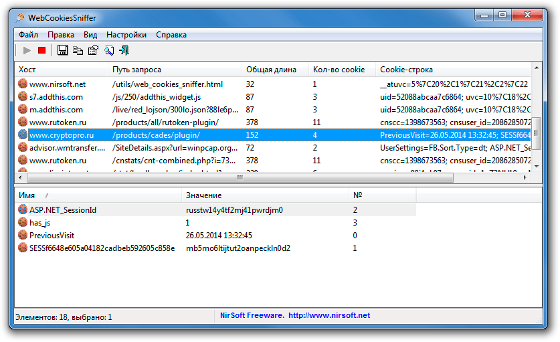
Task: Open the Вид menu
Action: pyautogui.click(x=90, y=35)
